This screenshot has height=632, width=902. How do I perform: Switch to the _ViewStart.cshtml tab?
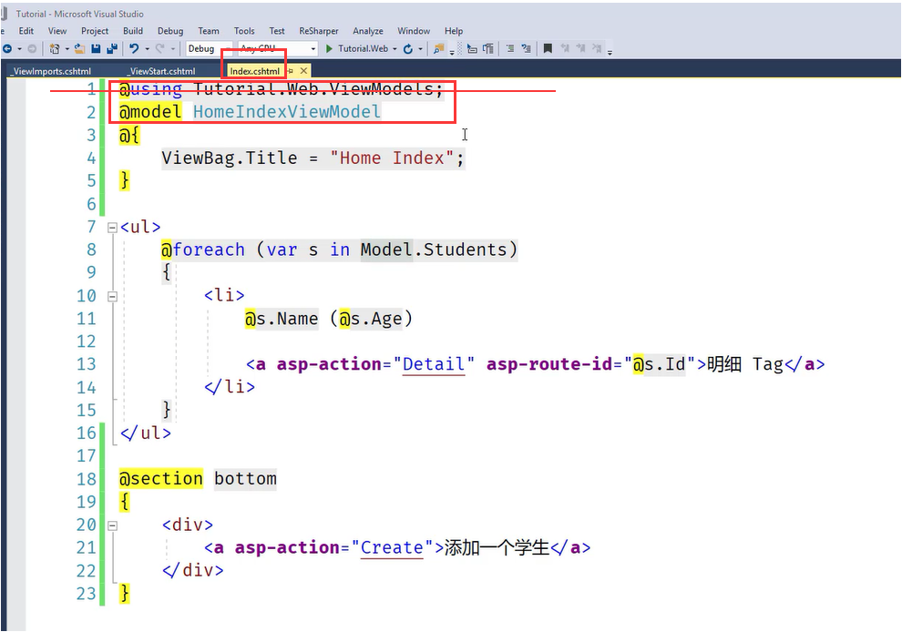click(x=163, y=71)
